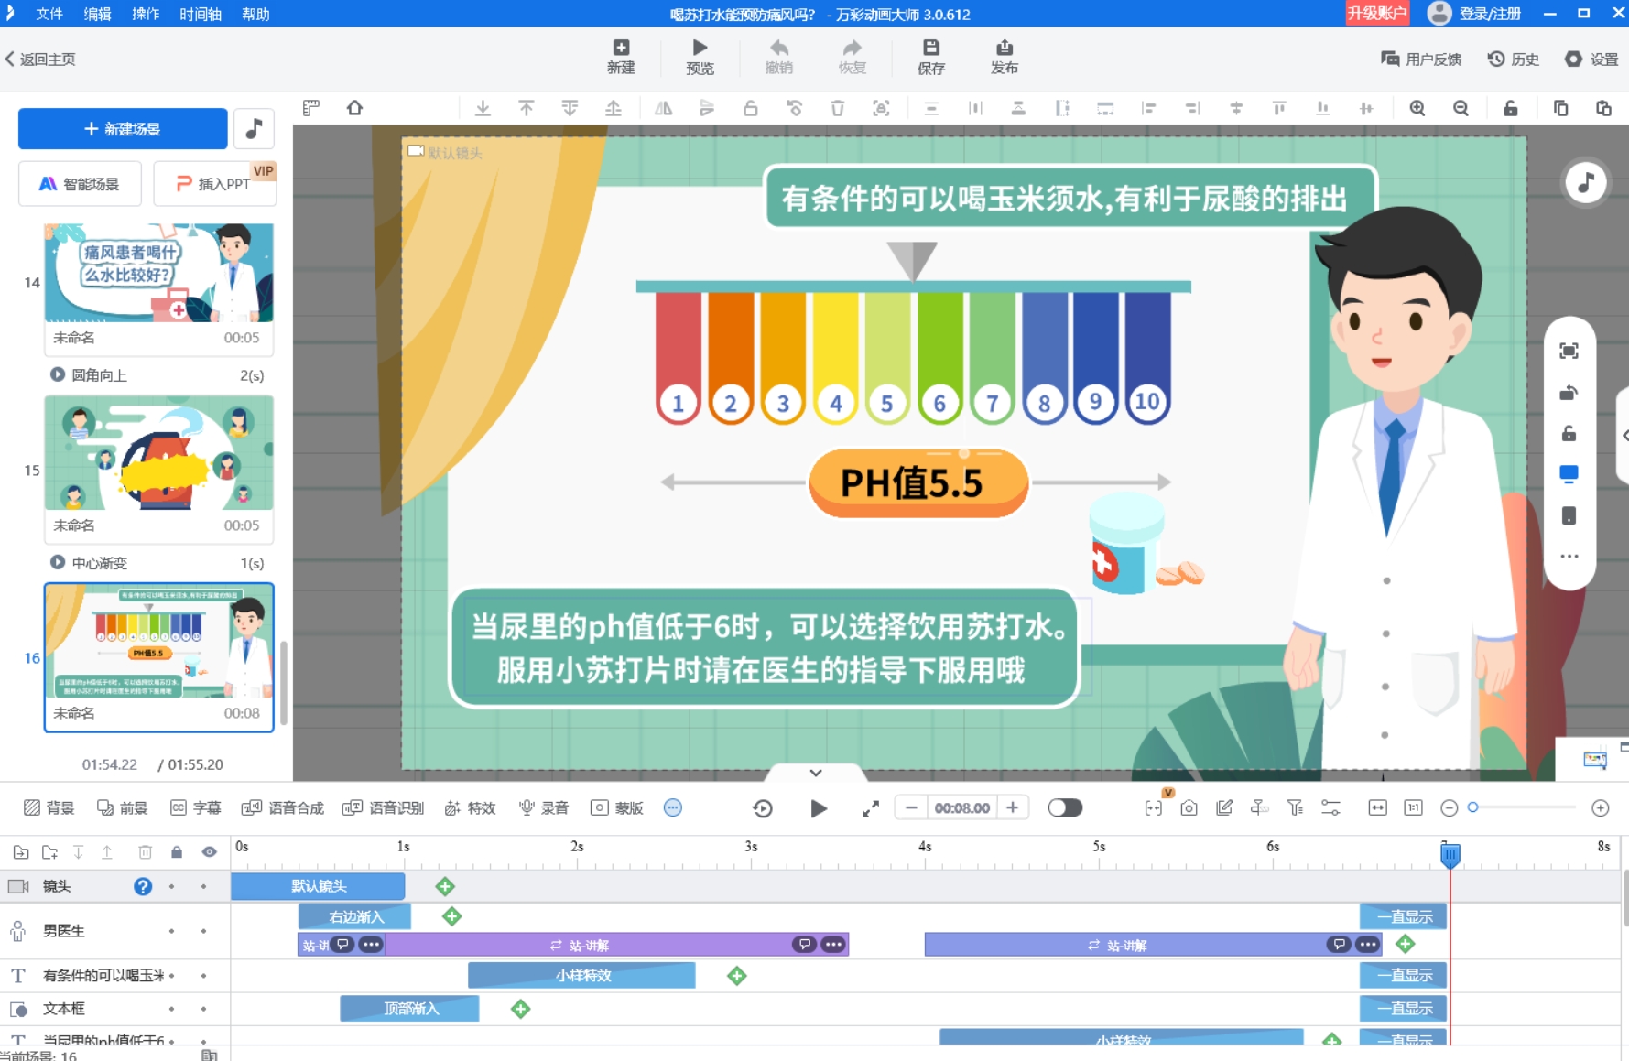The image size is (1629, 1061).
Task: Select scene 15 thumbnail
Action: pyautogui.click(x=159, y=452)
